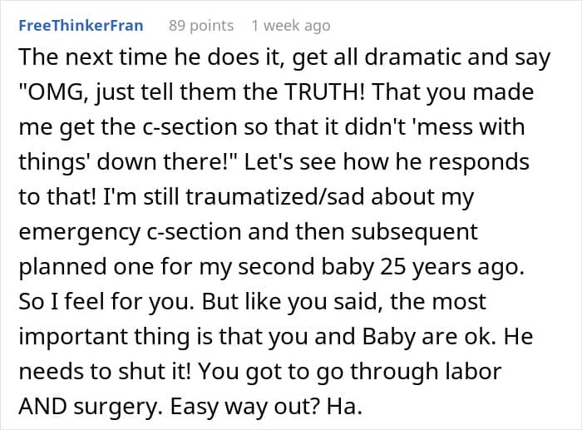Click the 89 points score
582x430 pixels.
[x=201, y=26]
